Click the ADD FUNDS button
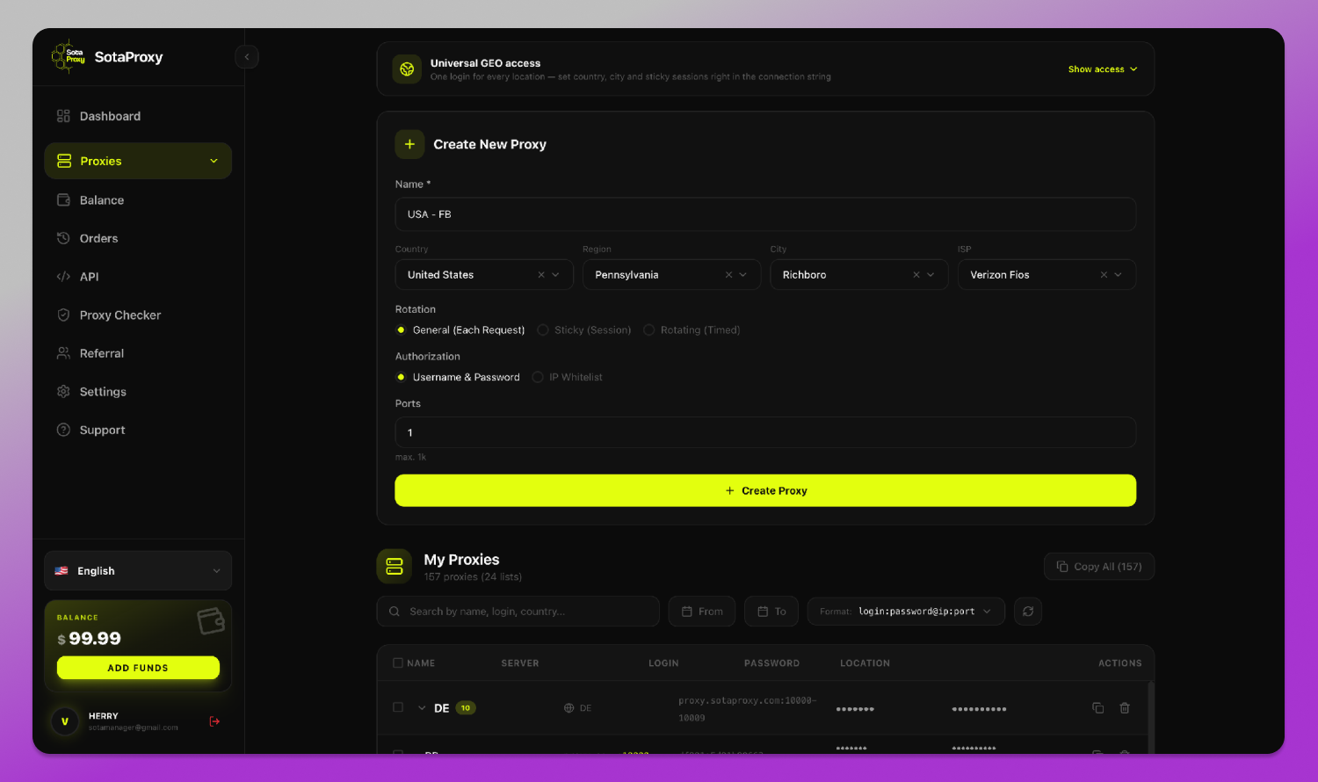This screenshot has height=782, width=1318. [x=138, y=668]
